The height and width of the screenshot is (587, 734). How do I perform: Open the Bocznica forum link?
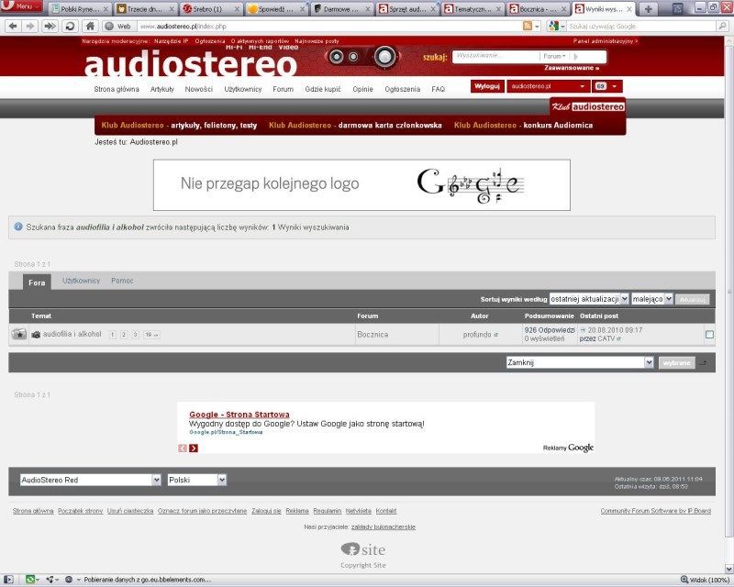tap(373, 334)
